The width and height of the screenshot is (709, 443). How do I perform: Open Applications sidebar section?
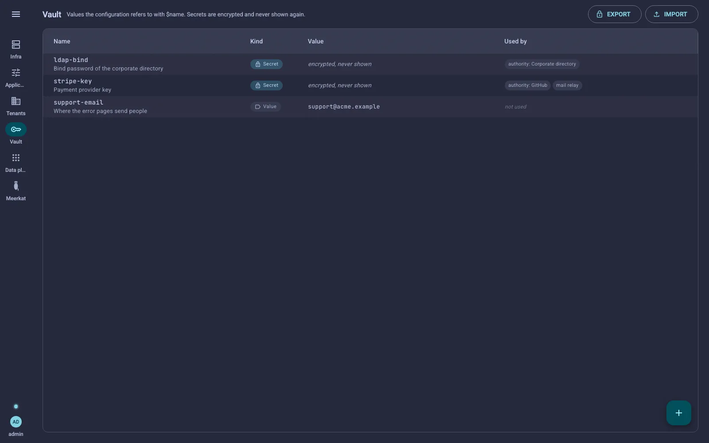pos(16,77)
